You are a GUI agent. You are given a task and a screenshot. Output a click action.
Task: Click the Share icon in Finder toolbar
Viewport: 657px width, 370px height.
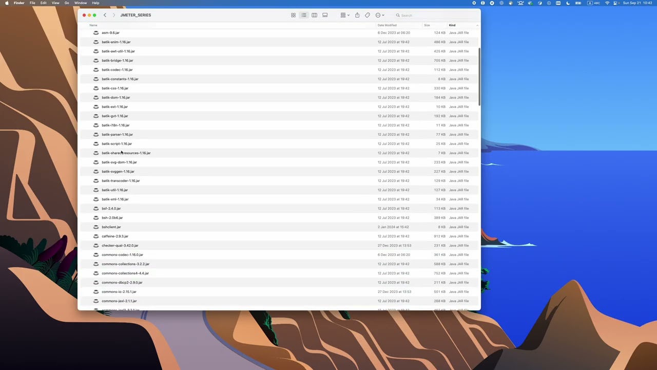click(357, 15)
